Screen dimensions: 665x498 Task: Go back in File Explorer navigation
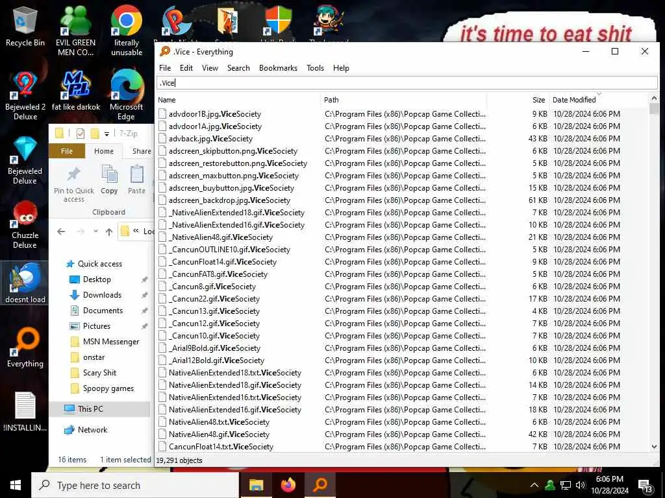(61, 231)
